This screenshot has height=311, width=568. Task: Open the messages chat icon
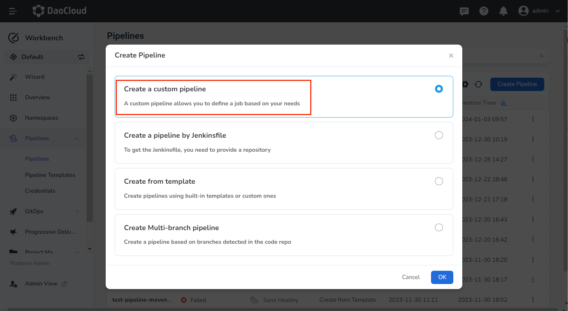(464, 11)
